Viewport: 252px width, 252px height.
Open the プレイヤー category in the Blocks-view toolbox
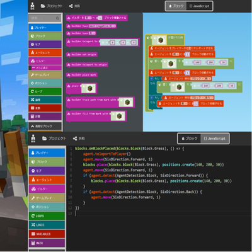tap(45, 28)
